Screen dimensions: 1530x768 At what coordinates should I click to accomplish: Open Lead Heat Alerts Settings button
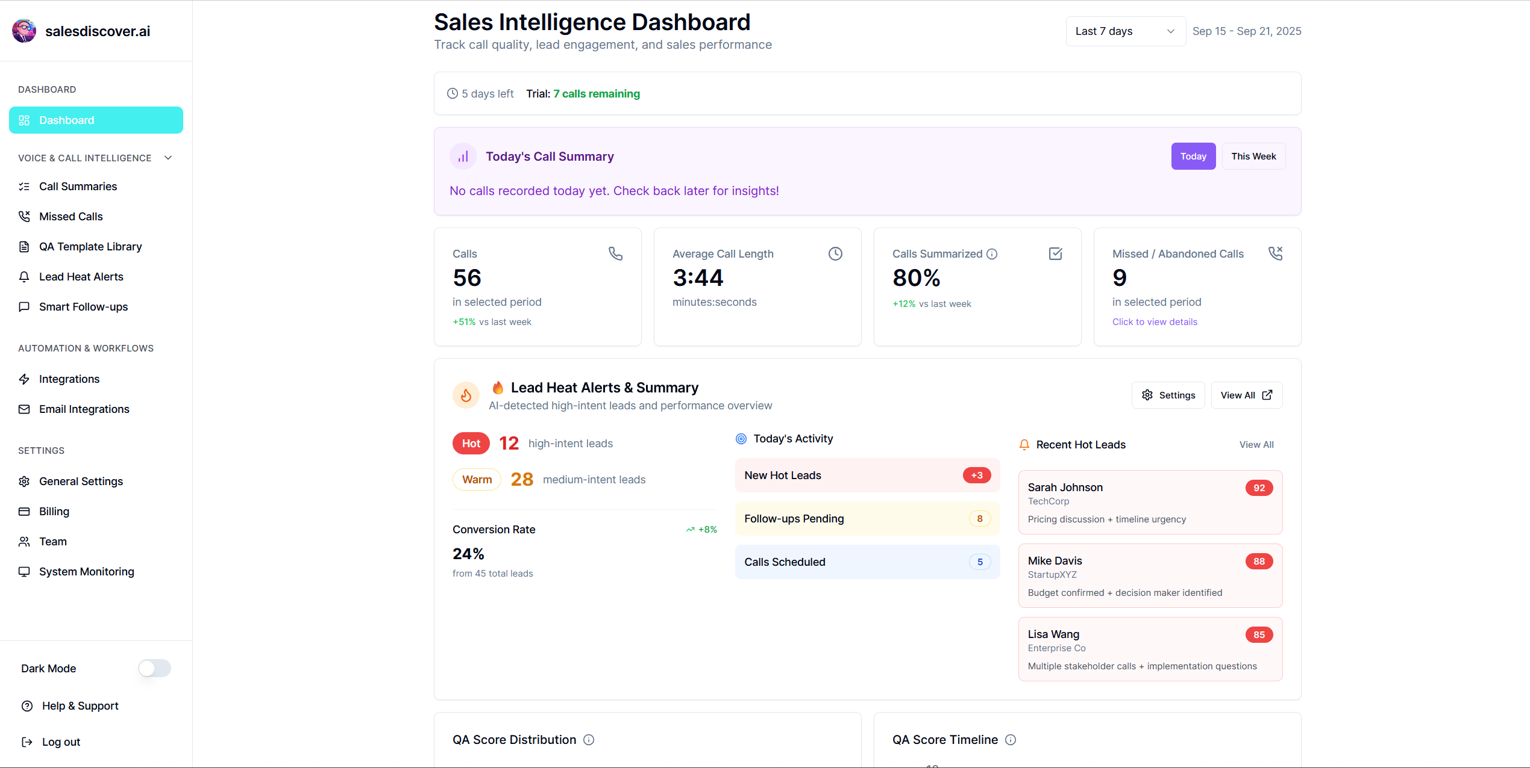click(1168, 395)
